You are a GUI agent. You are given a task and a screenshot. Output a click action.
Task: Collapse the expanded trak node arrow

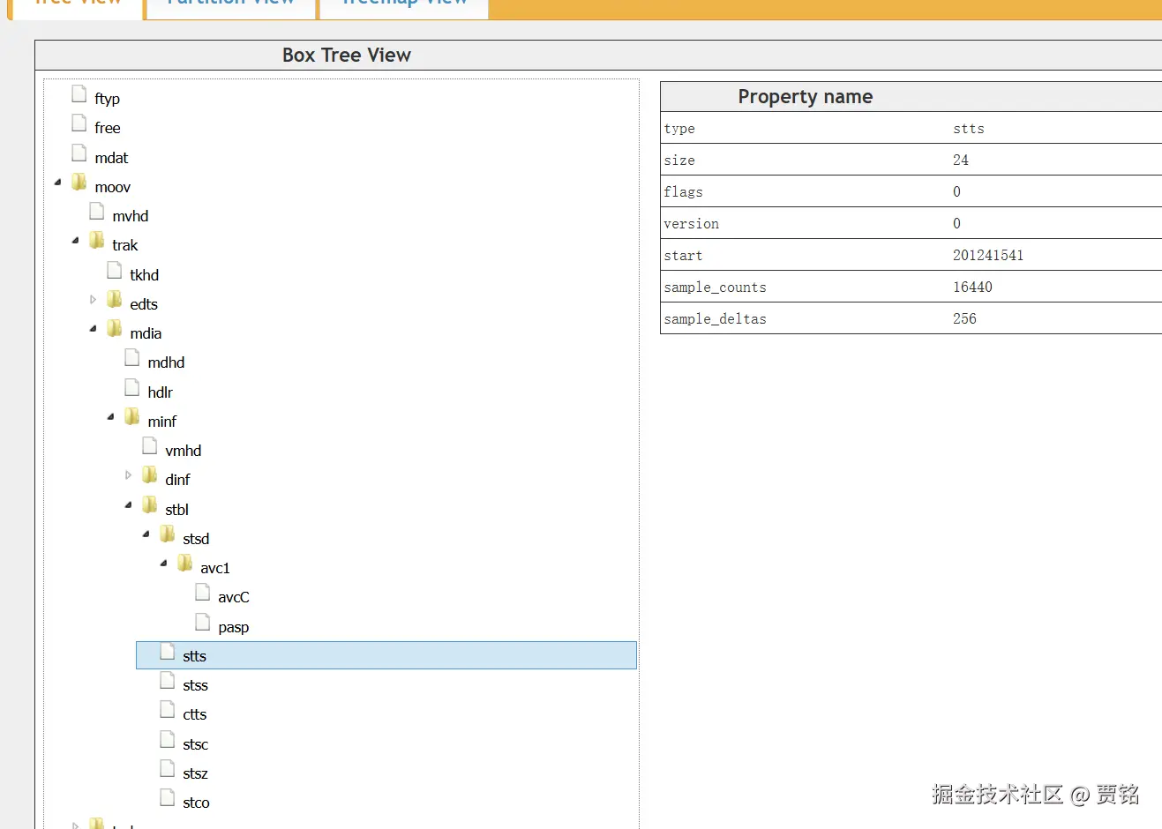pyautogui.click(x=76, y=241)
